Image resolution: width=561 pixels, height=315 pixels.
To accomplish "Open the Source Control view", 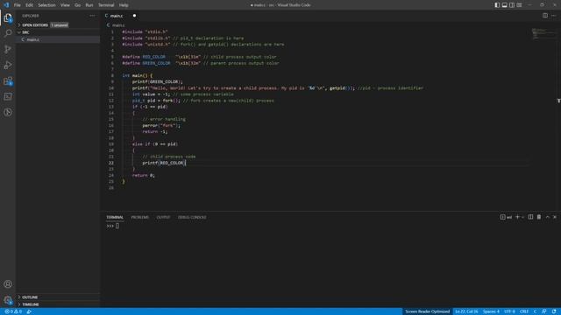I will tap(8, 49).
